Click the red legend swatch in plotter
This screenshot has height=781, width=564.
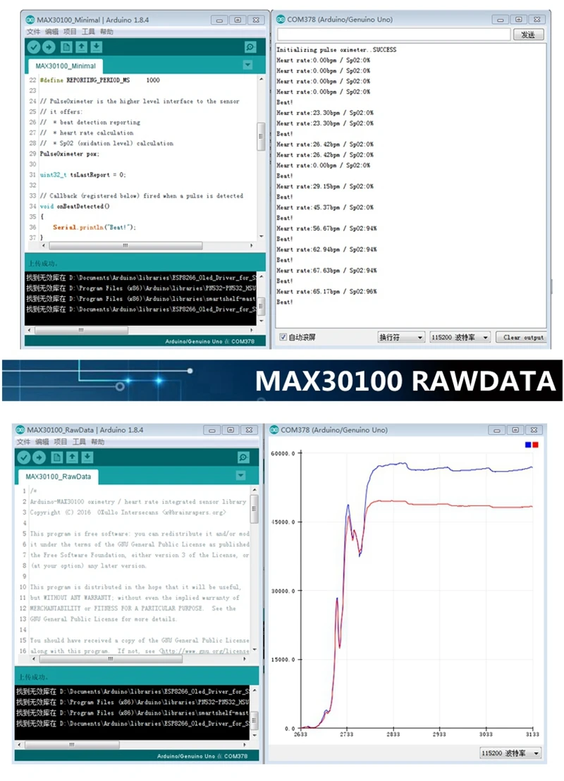tap(536, 445)
